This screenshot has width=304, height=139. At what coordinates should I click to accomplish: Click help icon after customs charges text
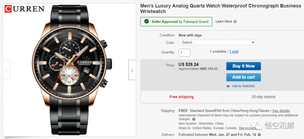click(194, 119)
